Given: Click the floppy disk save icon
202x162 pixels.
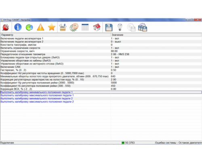Looking at the screenshot, I should point(109,28).
